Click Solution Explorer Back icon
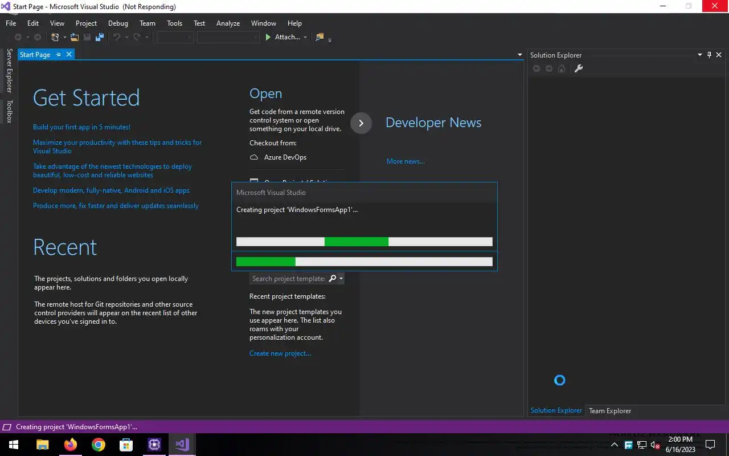Screen dimensions: 729x456 (x=536, y=68)
